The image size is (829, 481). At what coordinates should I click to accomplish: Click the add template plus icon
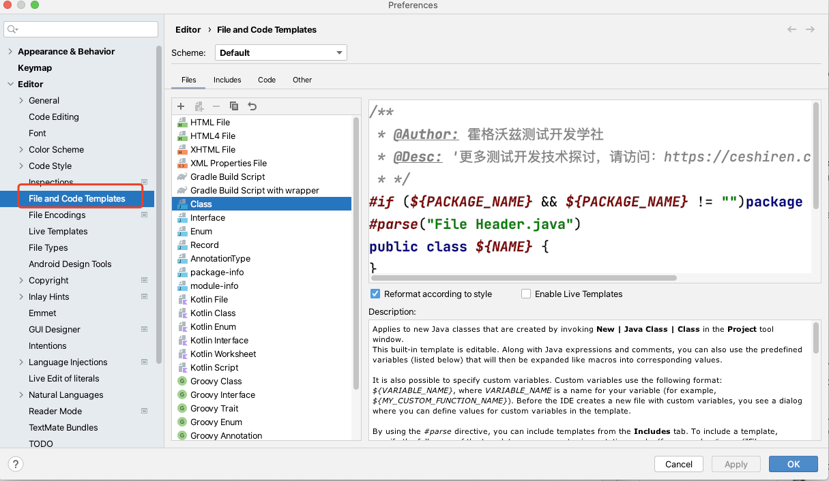[181, 106]
